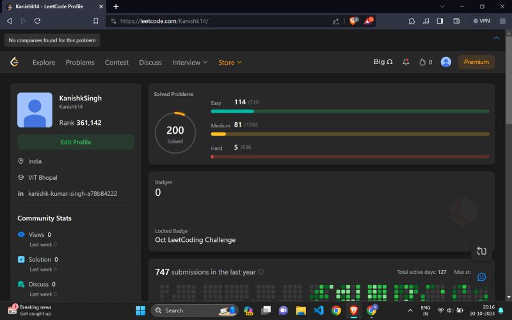Click the Easy solved progress bar
The image size is (512, 320).
[x=350, y=111]
